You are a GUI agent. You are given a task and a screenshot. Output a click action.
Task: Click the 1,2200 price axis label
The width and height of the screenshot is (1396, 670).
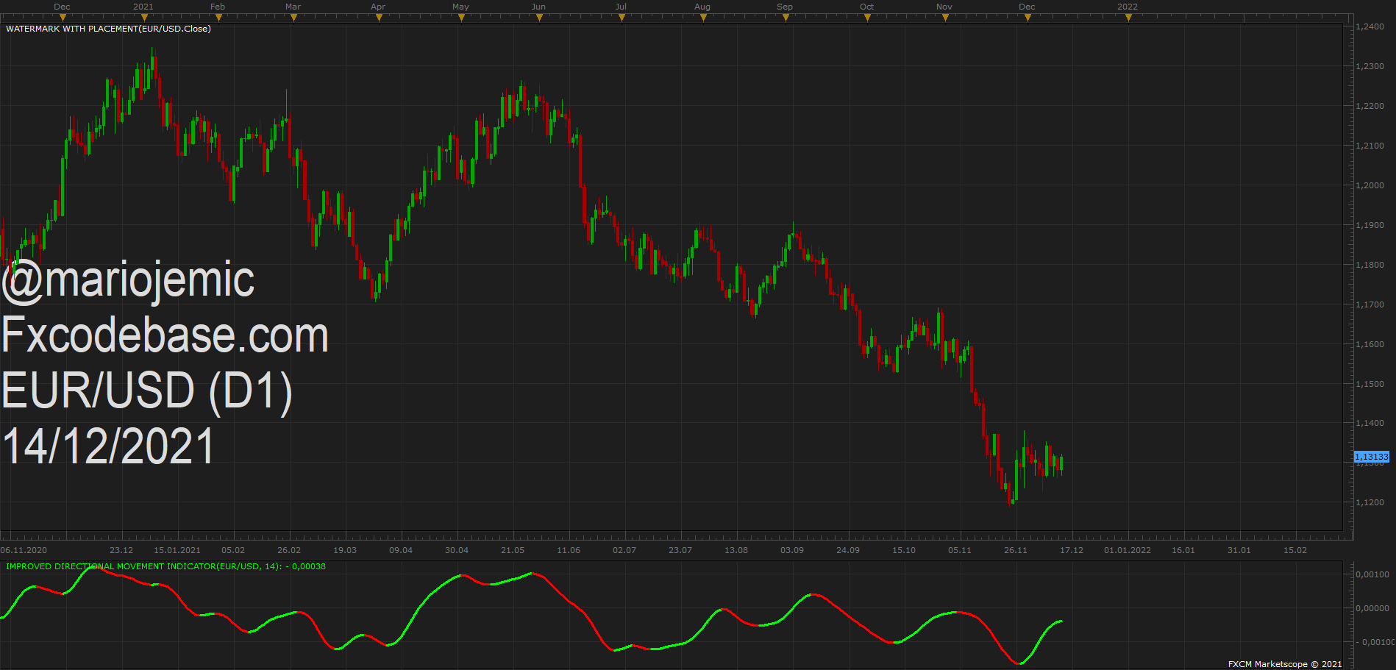[x=1370, y=106]
